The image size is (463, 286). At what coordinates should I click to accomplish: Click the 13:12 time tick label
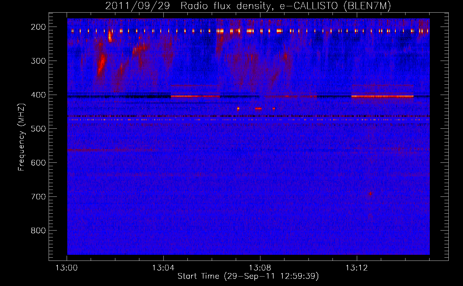(357, 268)
